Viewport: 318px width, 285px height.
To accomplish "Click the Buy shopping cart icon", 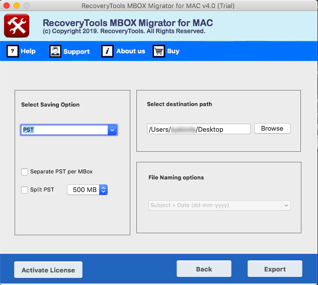I will (158, 51).
